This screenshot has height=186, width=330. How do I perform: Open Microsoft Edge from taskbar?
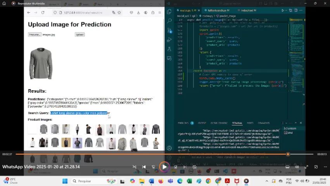pos(180,181)
